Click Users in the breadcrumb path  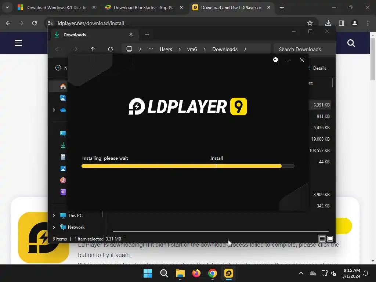[166, 49]
